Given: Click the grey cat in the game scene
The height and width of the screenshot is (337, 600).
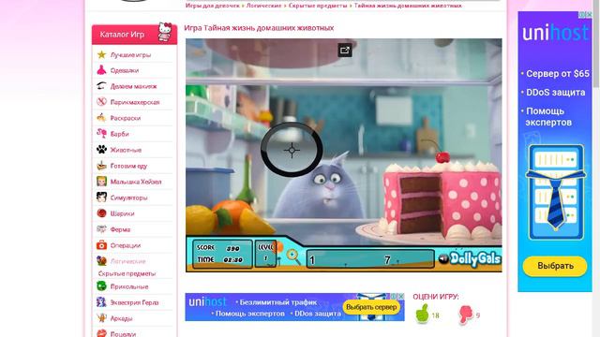Looking at the screenshot, I should click(321, 186).
